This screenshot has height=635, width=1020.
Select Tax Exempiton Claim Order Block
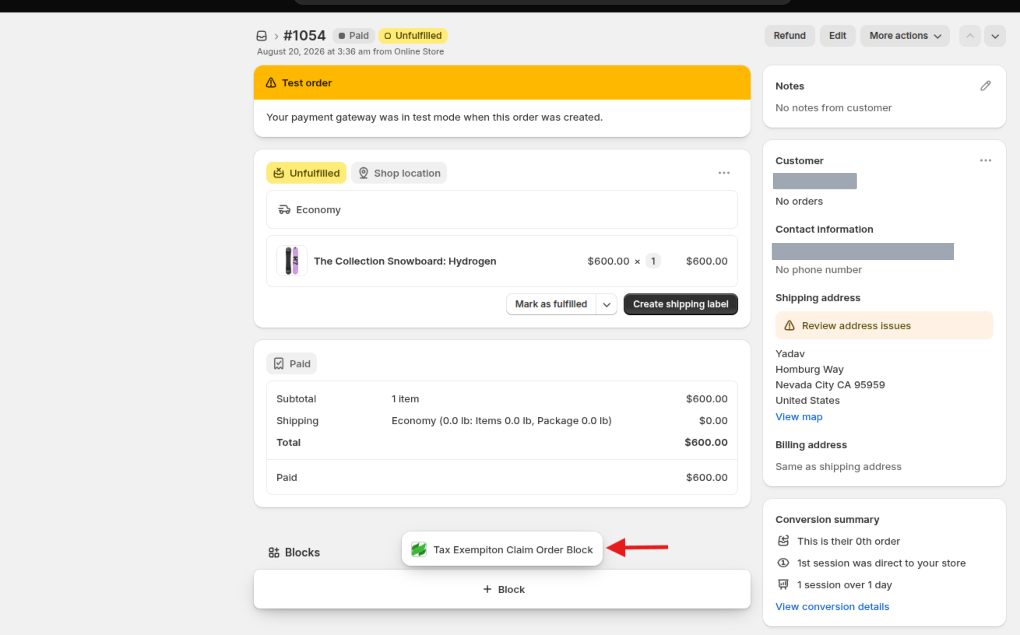(x=502, y=549)
